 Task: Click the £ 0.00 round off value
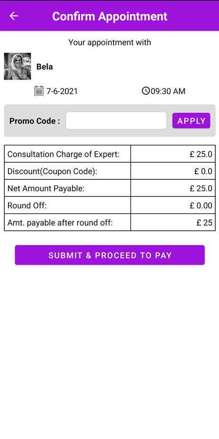201,205
